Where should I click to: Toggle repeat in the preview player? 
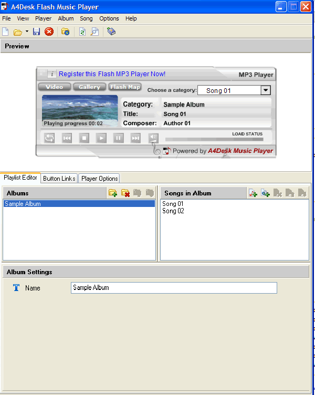tap(49, 138)
